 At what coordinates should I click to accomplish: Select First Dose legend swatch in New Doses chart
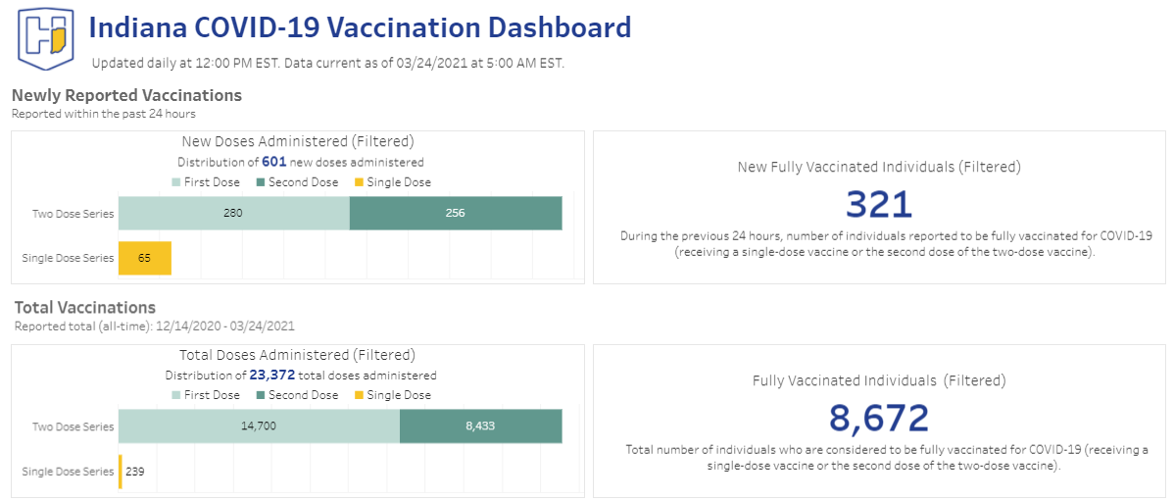tap(176, 182)
